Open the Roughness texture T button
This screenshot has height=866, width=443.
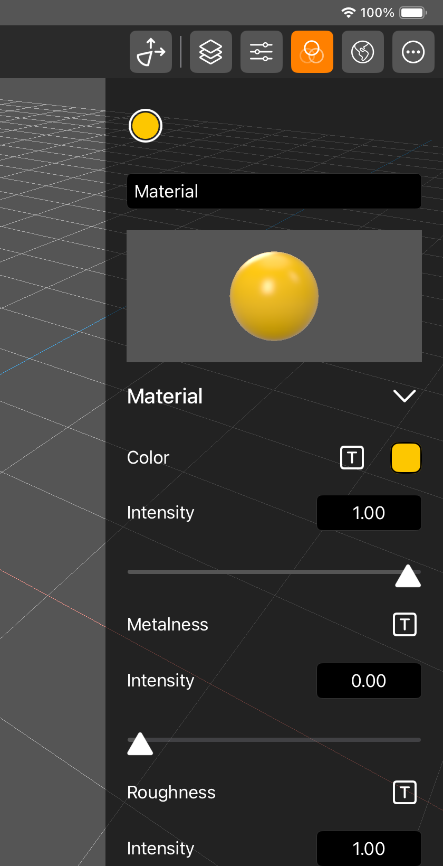405,792
